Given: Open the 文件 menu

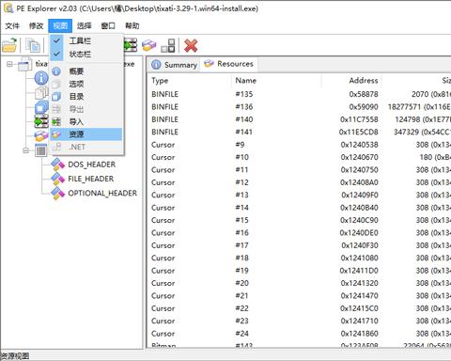Looking at the screenshot, I should coord(12,25).
